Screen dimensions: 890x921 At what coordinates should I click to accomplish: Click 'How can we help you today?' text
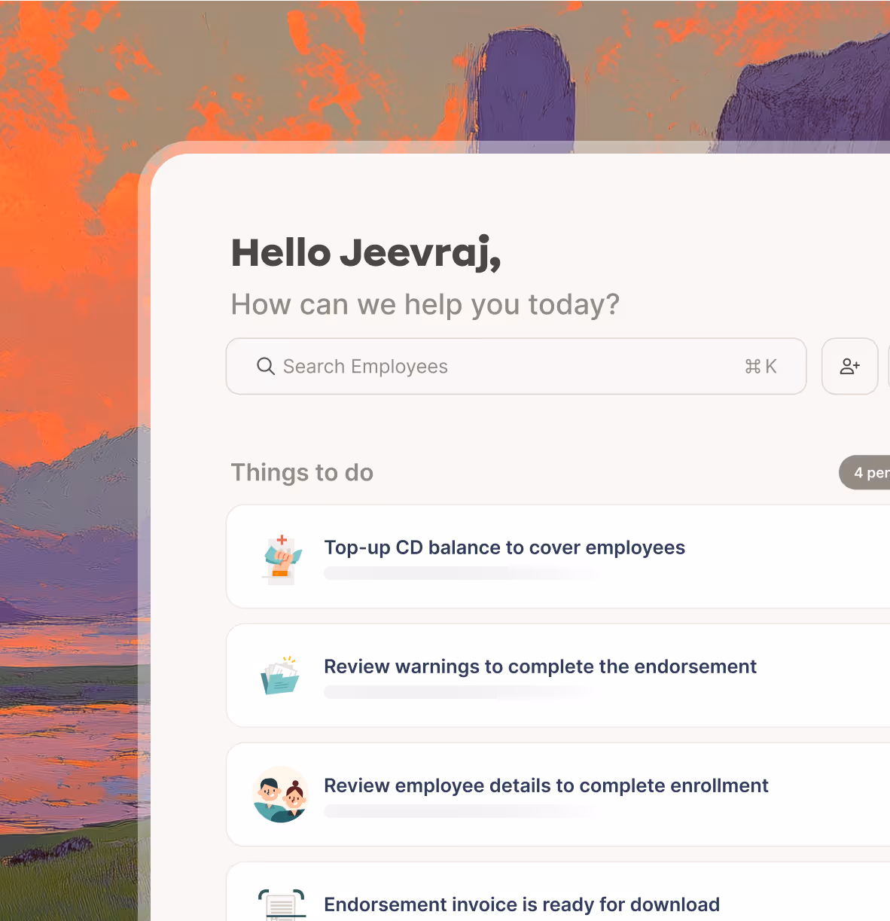point(425,304)
